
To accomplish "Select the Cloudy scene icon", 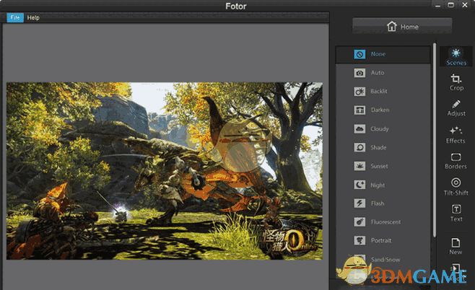I will [359, 129].
